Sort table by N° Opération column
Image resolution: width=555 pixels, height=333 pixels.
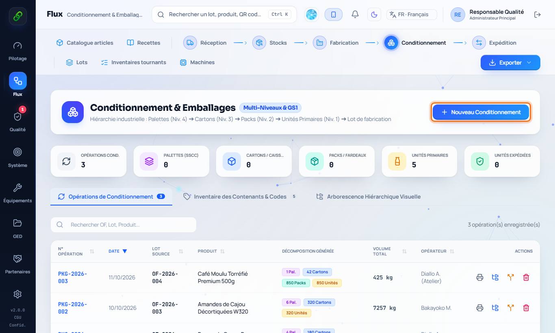pos(76,251)
